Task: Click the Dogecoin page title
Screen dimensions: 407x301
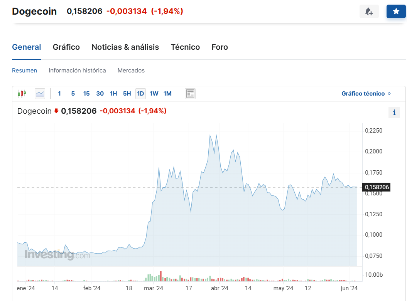Action: point(34,12)
